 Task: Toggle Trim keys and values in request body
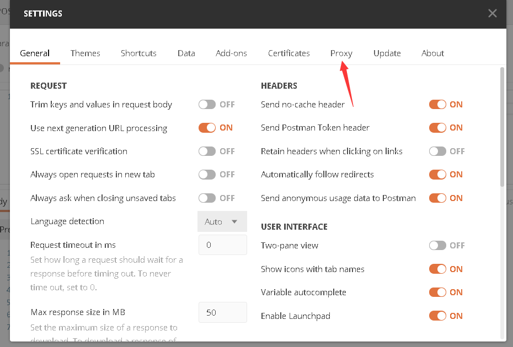click(209, 104)
